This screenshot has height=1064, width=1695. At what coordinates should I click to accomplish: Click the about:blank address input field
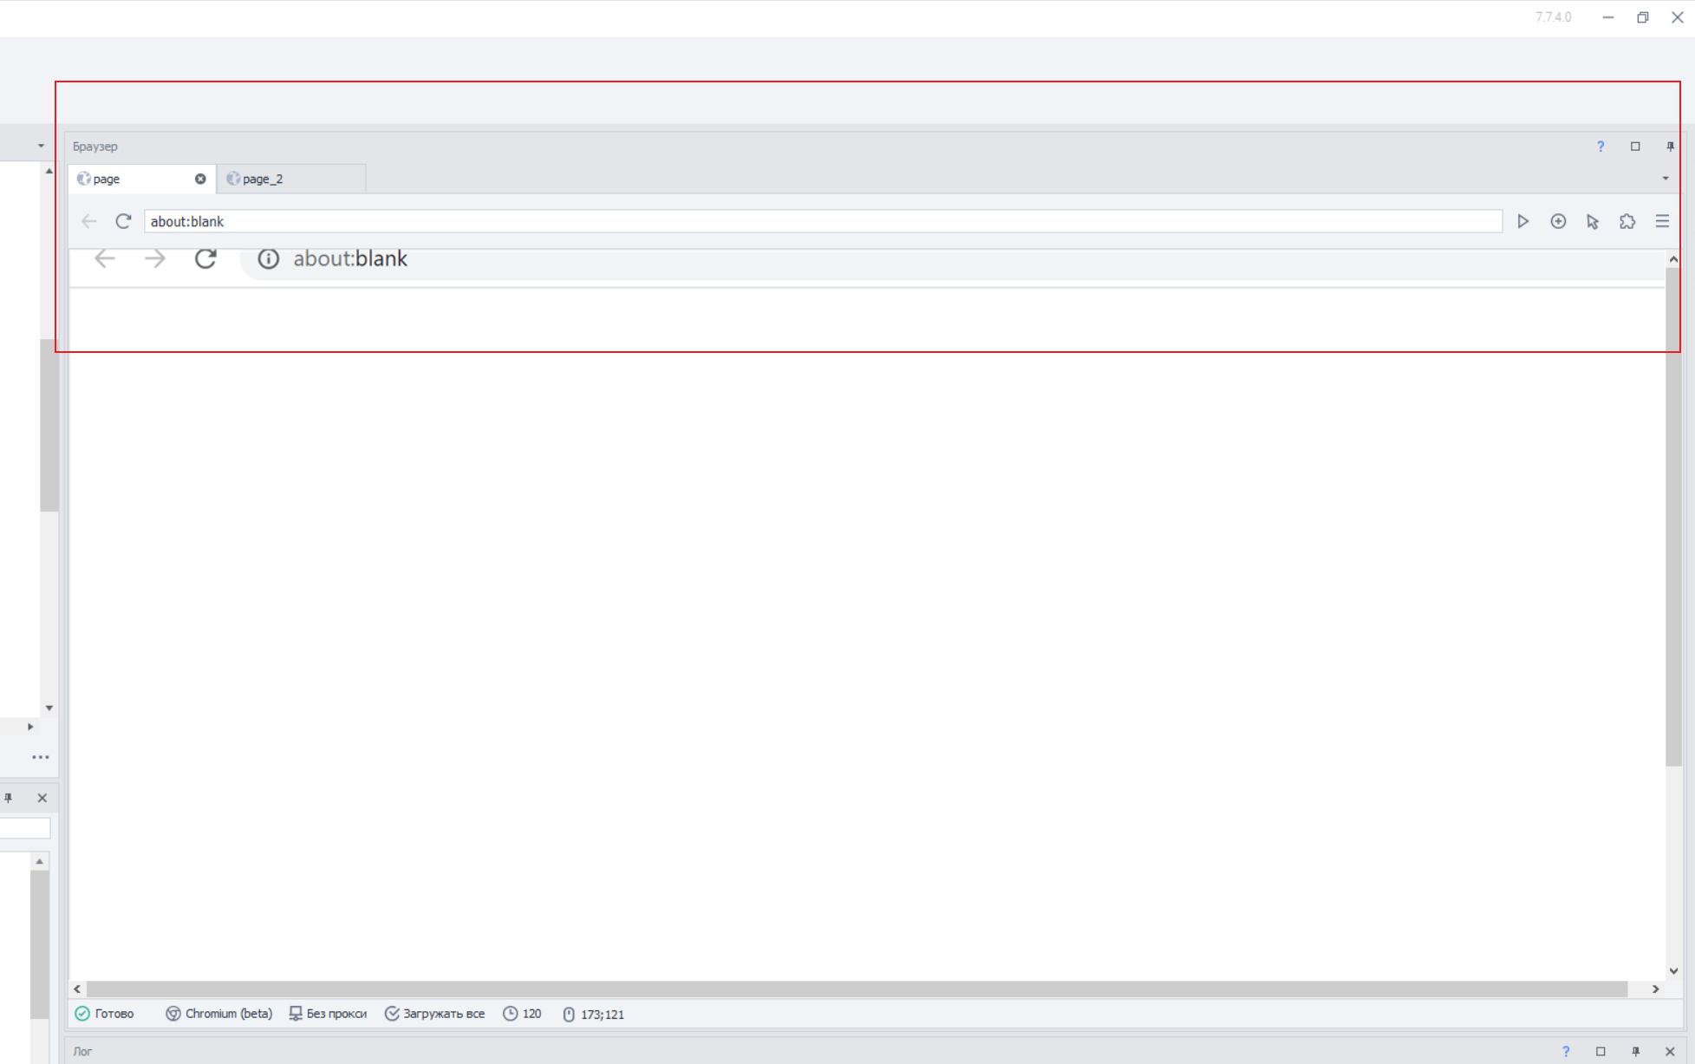click(822, 221)
